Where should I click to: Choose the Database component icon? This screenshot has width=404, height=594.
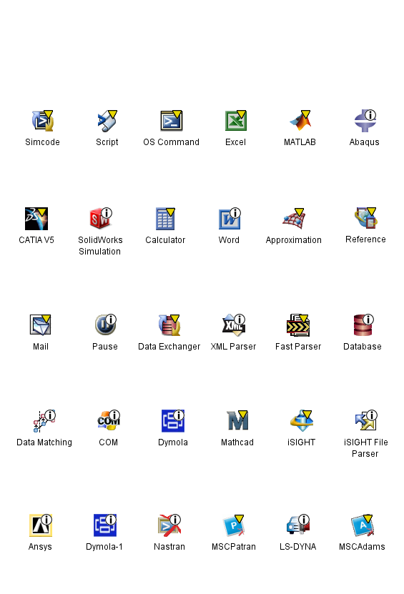coord(363,325)
